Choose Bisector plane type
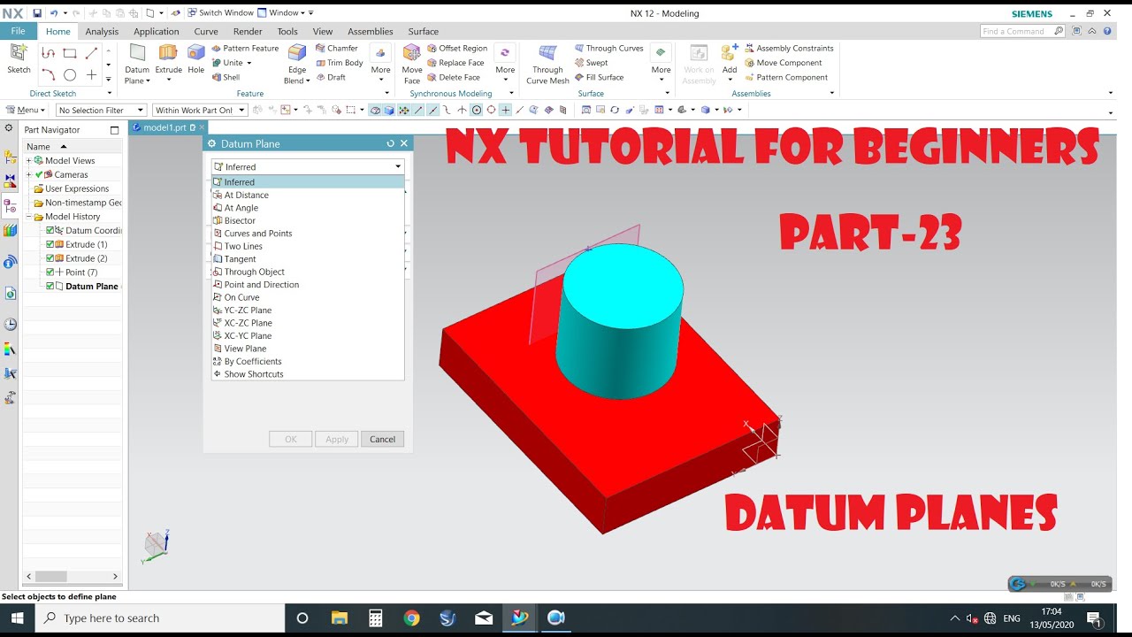Screen dimensions: 1132x637 coord(308,220)
